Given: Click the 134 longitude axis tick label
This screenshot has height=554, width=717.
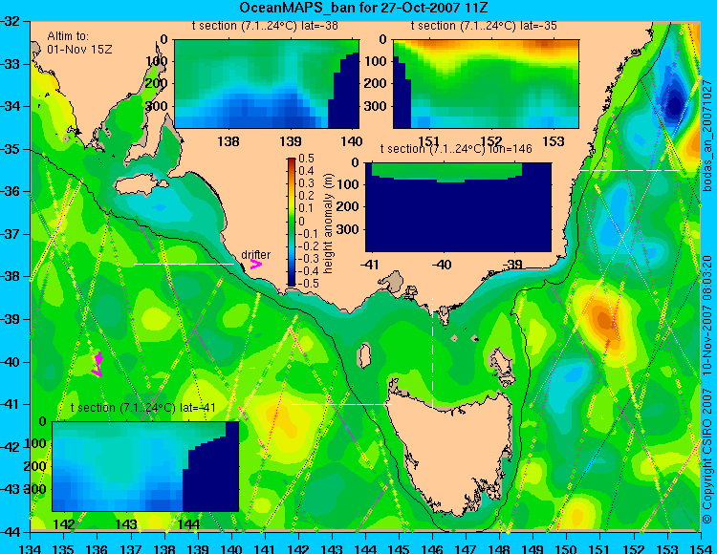Looking at the screenshot, I should pos(31,548).
